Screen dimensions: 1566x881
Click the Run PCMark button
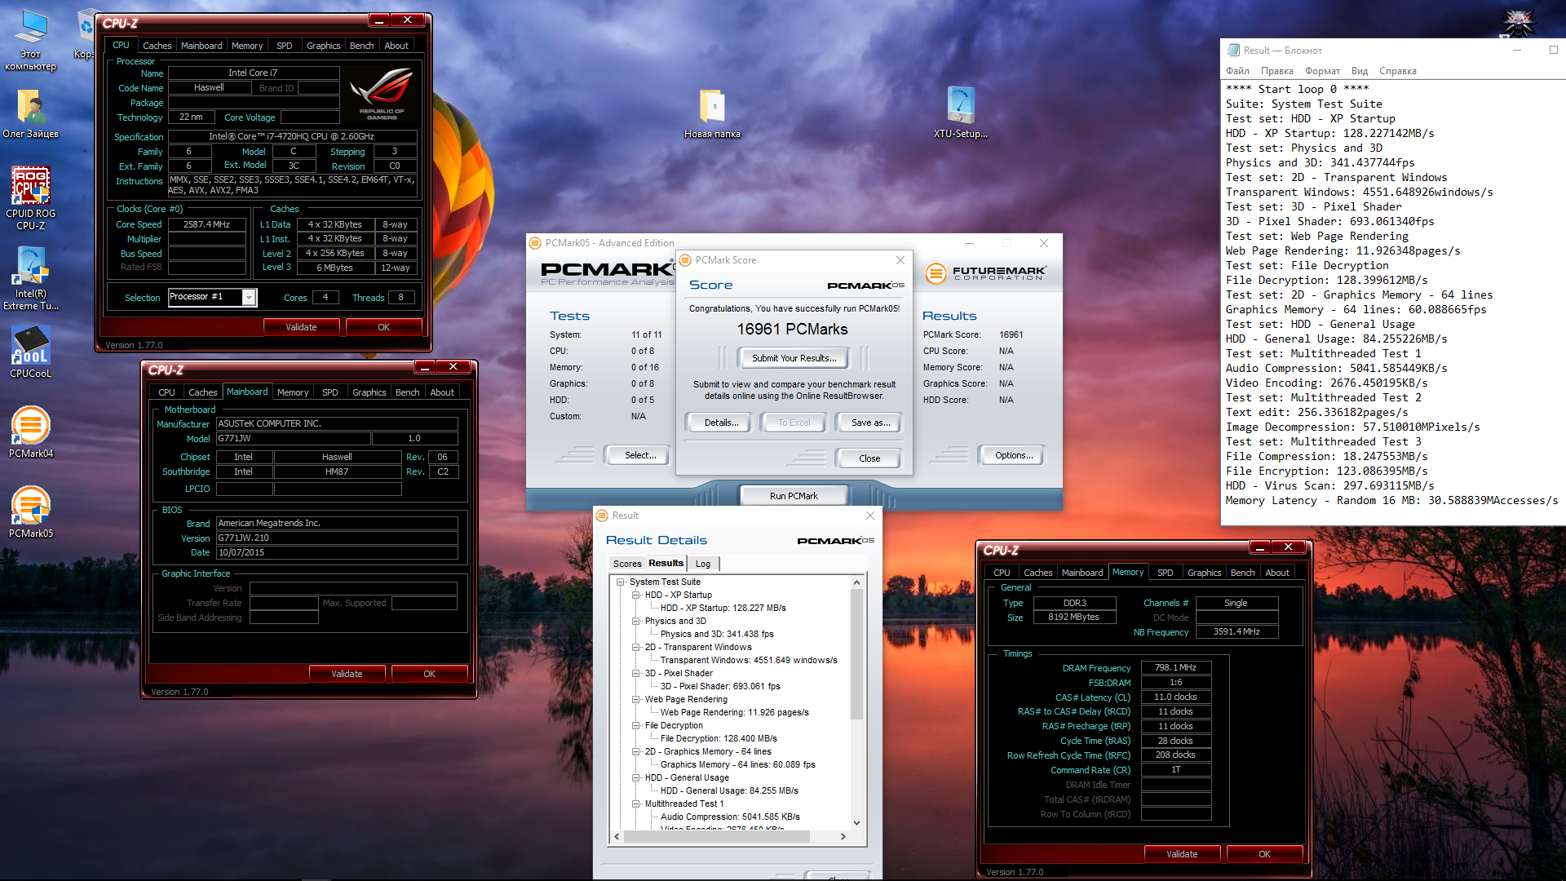(794, 496)
